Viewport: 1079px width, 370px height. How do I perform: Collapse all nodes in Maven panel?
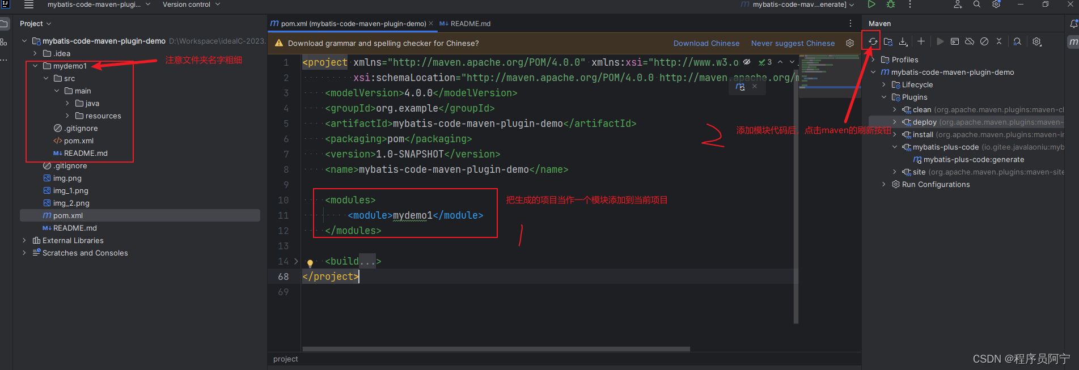999,41
